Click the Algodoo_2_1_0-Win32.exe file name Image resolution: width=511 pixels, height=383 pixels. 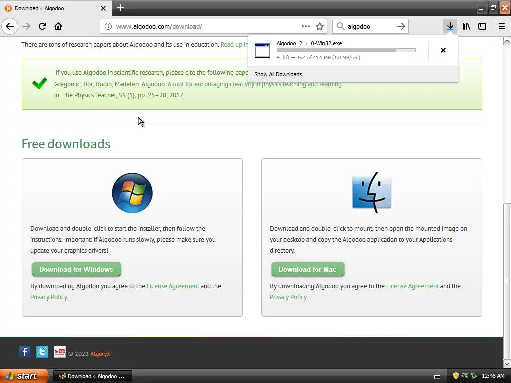(x=309, y=43)
